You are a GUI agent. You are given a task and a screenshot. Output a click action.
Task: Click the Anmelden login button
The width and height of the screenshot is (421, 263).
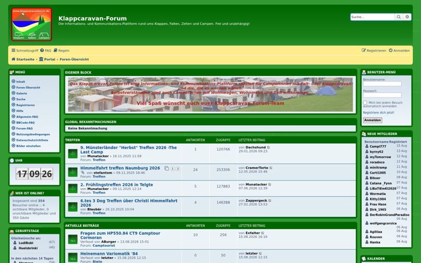372,120
